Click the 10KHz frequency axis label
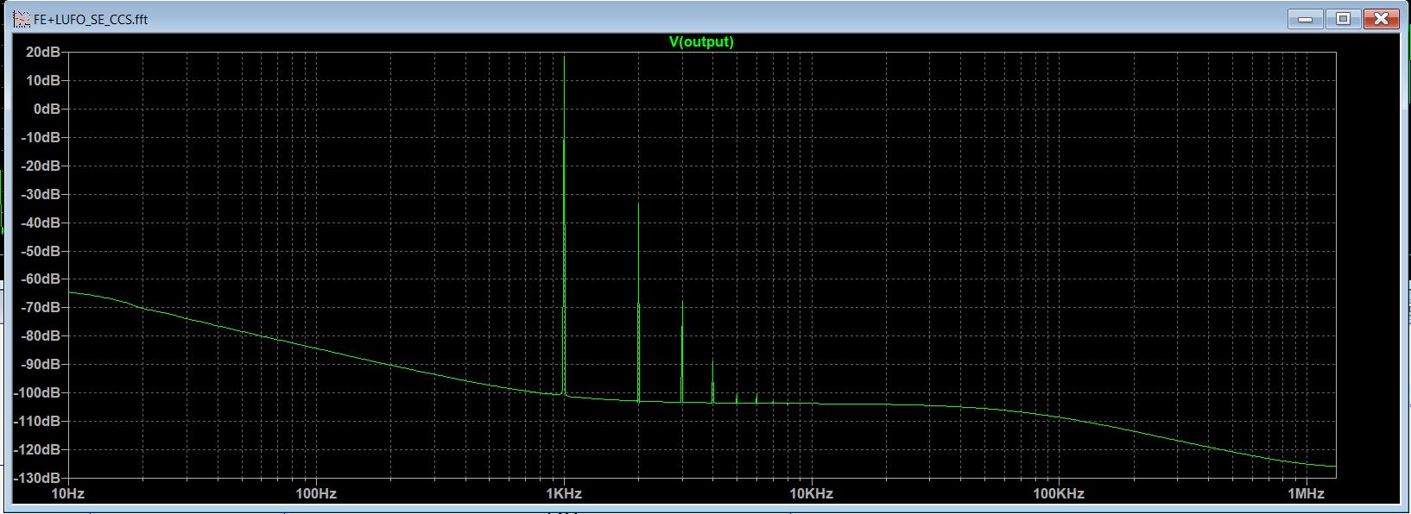Image resolution: width=1411 pixels, height=514 pixels. pyautogui.click(x=812, y=494)
